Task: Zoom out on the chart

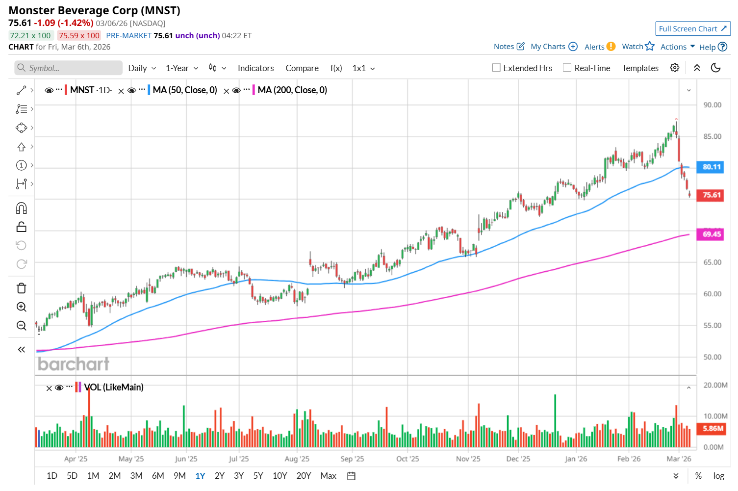Action: point(21,326)
